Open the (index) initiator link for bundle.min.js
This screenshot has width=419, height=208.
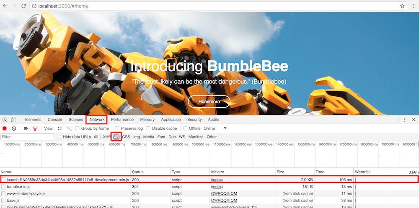coord(217,187)
